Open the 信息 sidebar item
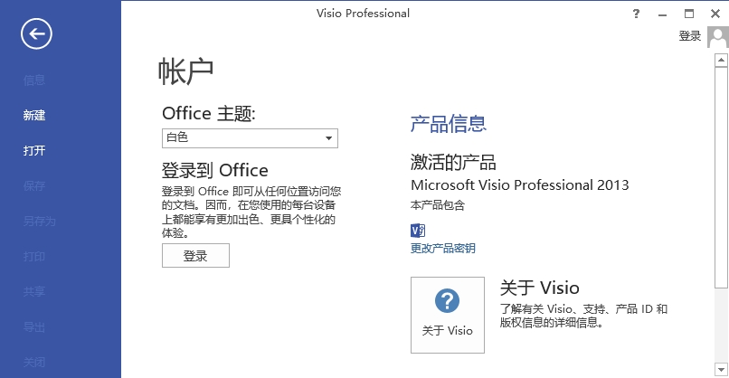The image size is (729, 378). [34, 80]
